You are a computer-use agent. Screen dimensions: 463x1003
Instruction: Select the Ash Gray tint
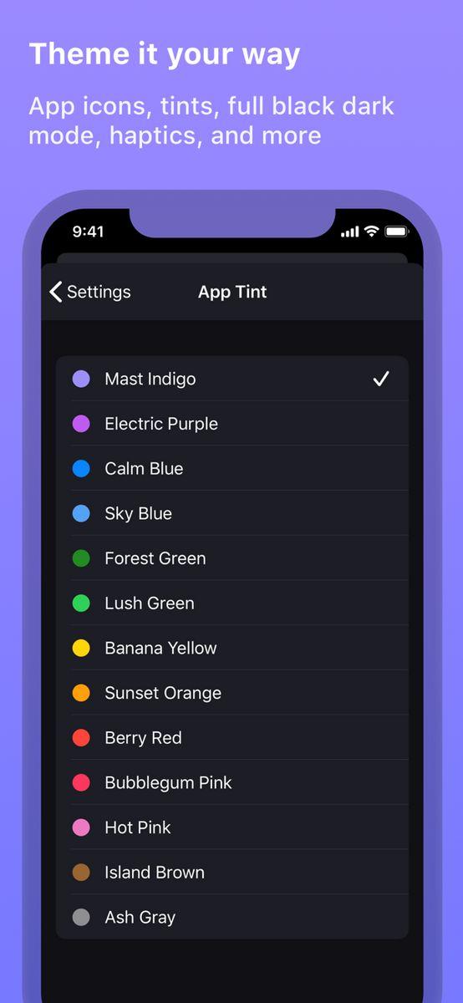click(x=232, y=918)
